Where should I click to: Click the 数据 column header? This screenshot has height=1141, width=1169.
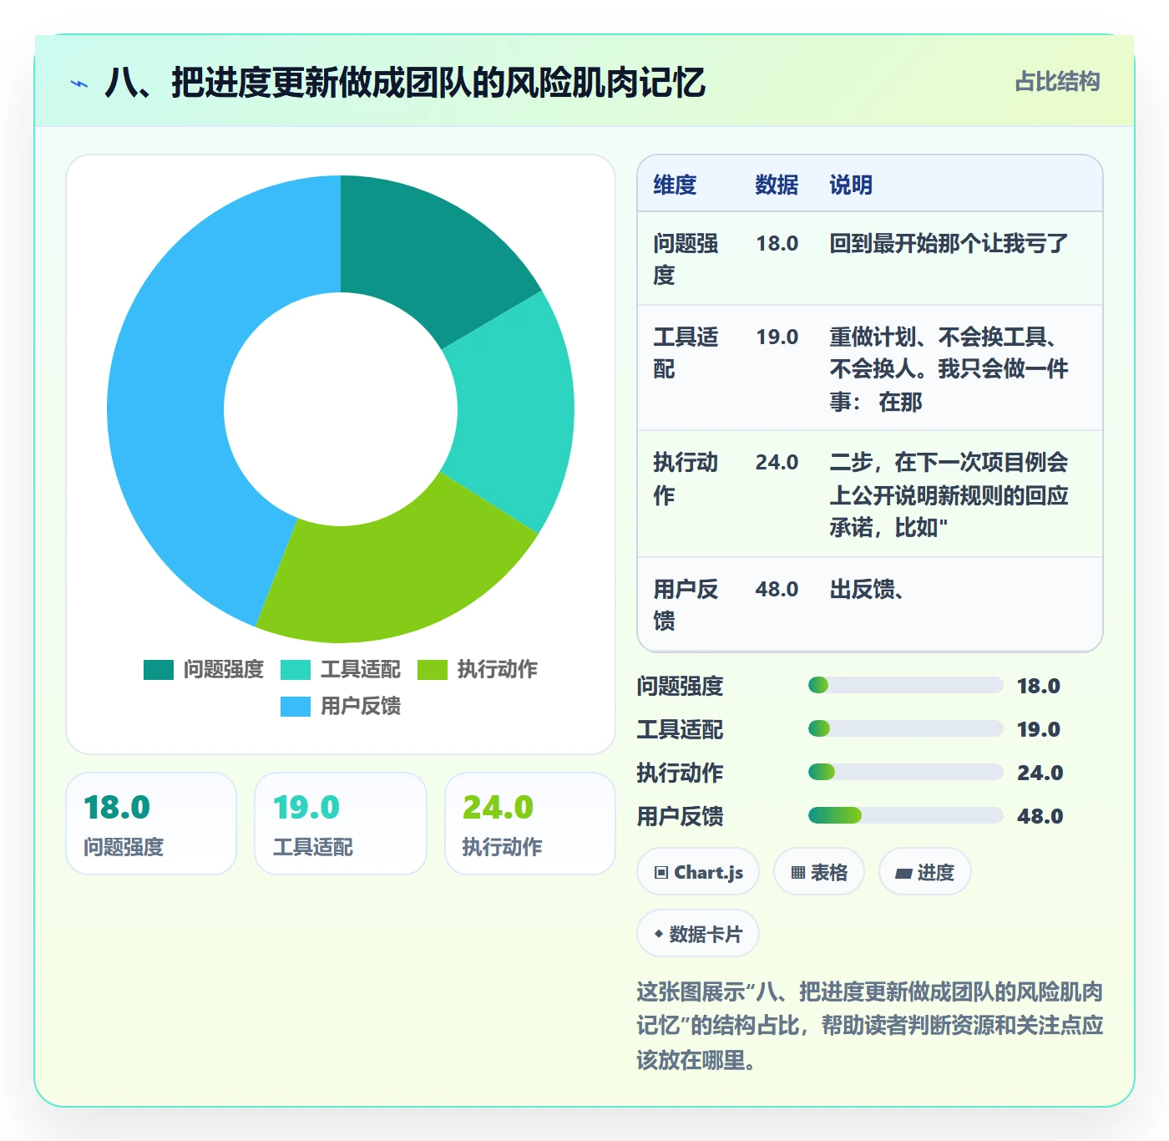tap(777, 185)
